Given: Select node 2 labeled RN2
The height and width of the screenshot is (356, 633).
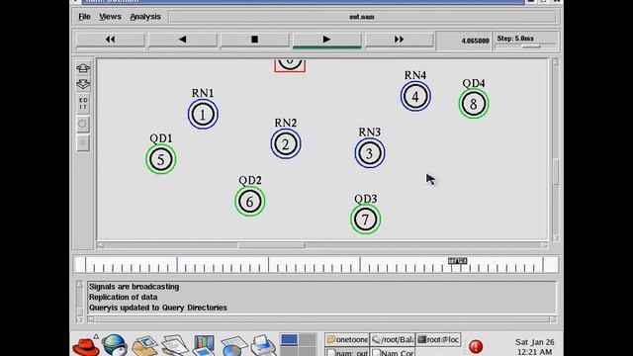Looking at the screenshot, I should [x=286, y=144].
